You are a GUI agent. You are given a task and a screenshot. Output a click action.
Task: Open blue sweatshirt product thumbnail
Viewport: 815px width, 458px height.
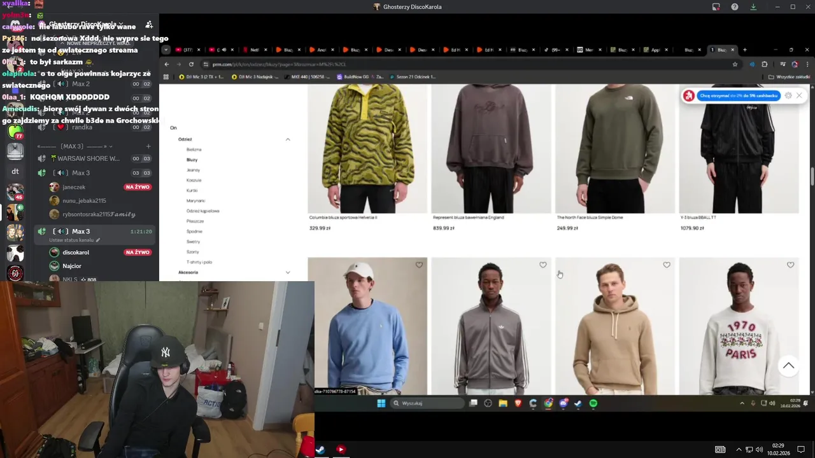[x=367, y=326]
